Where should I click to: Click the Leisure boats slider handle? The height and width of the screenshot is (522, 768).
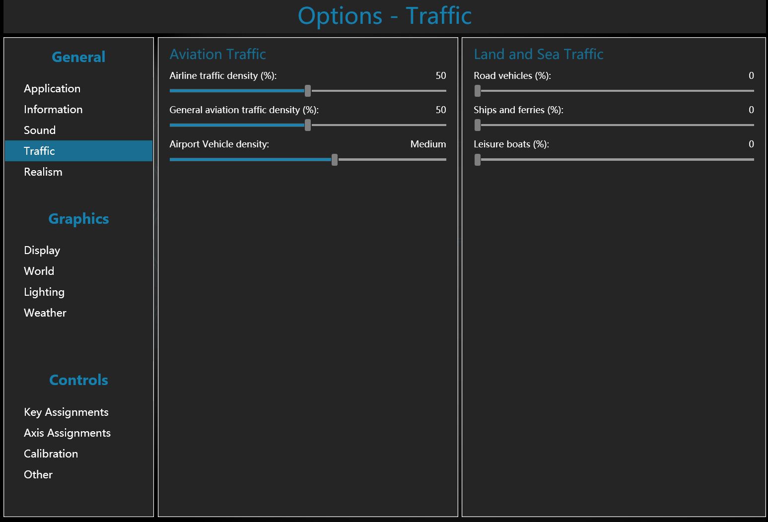pos(478,160)
